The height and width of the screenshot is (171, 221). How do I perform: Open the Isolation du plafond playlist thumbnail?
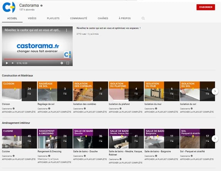point(126,91)
